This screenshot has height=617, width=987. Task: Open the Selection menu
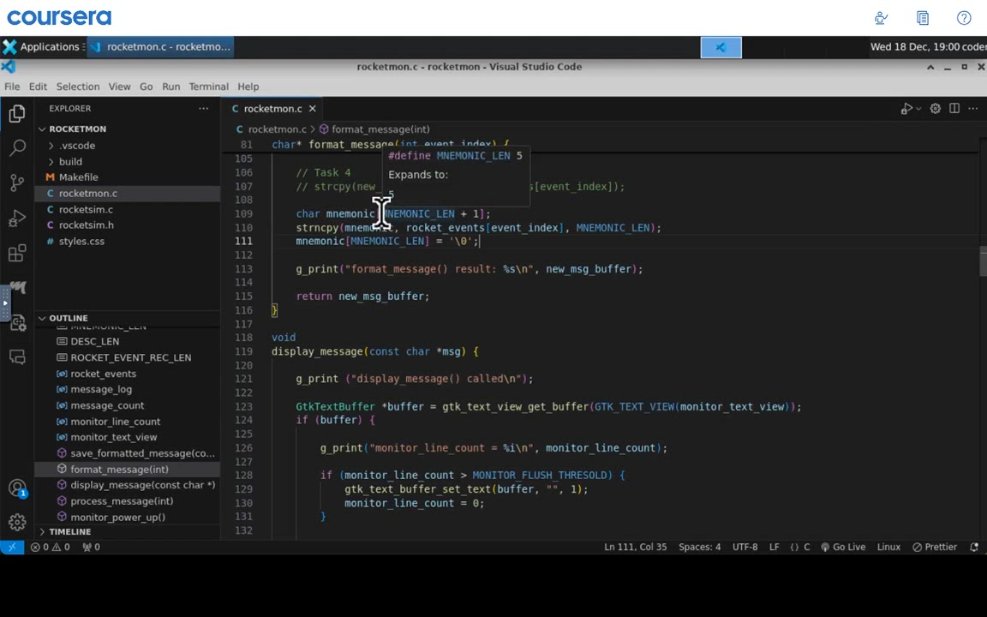(78, 87)
